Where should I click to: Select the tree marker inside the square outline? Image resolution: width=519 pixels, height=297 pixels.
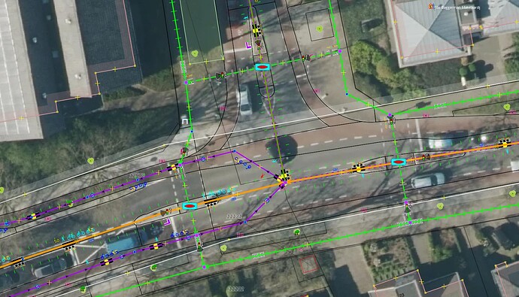coord(319,29)
